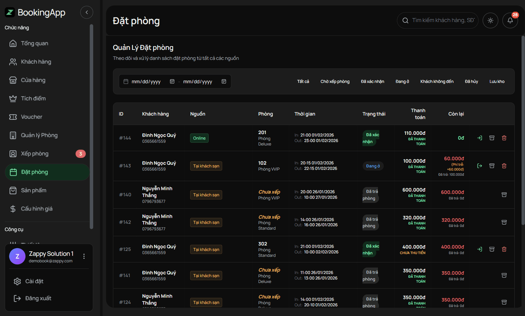
Task: Open notifications bell showing 28 alerts
Action: [x=510, y=20]
